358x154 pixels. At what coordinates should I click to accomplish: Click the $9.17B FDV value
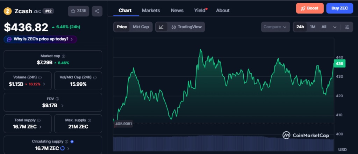[50, 105]
